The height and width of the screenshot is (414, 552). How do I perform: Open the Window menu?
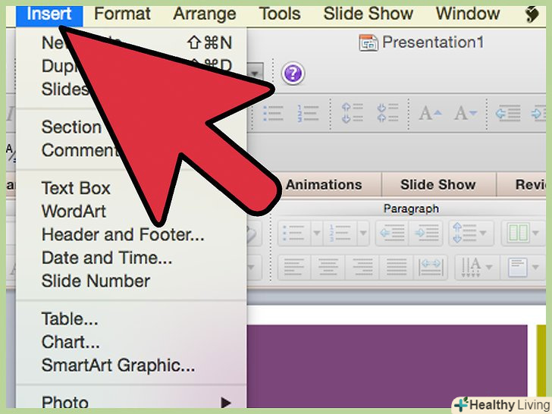click(x=468, y=14)
